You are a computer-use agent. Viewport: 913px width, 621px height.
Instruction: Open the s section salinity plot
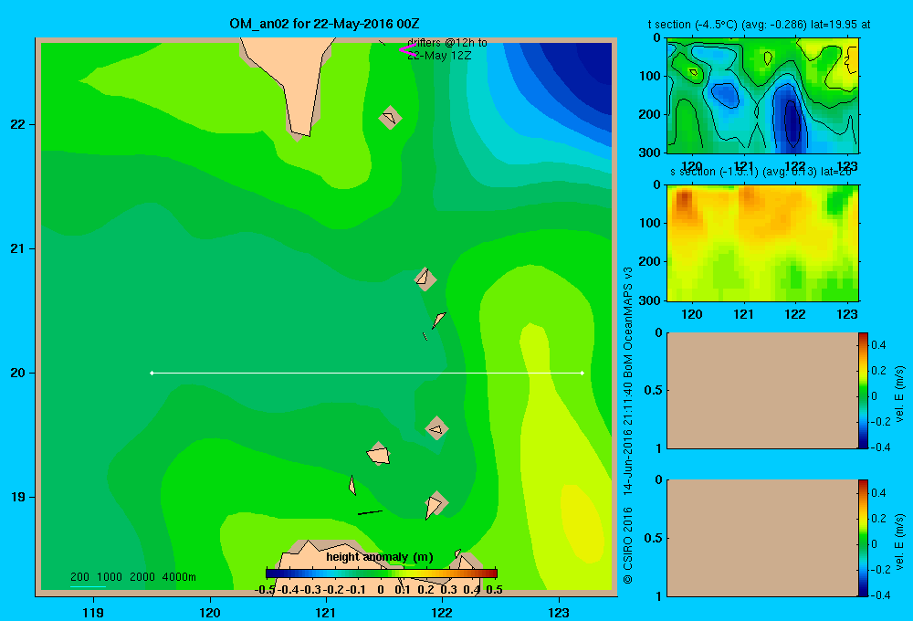point(762,242)
